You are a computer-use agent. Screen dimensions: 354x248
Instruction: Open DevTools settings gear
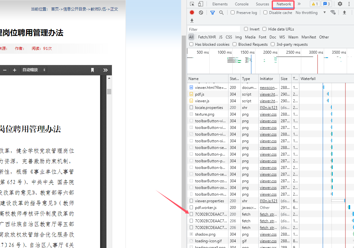point(340,4)
